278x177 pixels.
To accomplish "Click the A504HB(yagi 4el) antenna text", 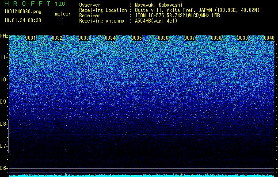I will tap(156, 21).
